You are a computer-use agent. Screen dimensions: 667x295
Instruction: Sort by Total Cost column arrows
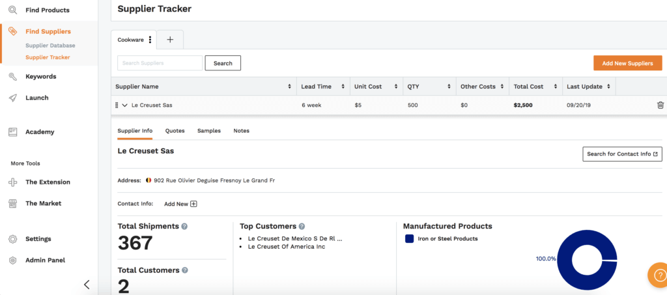pyautogui.click(x=556, y=87)
